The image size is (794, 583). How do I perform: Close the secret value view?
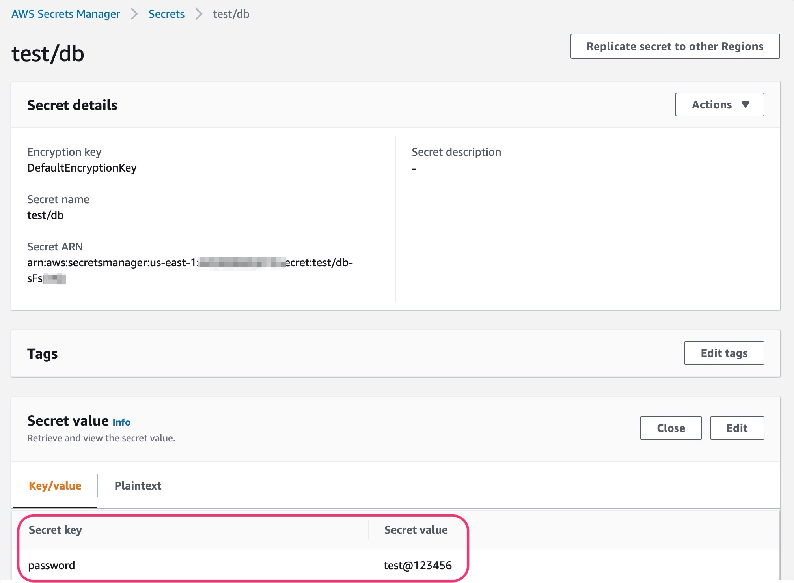tap(671, 428)
